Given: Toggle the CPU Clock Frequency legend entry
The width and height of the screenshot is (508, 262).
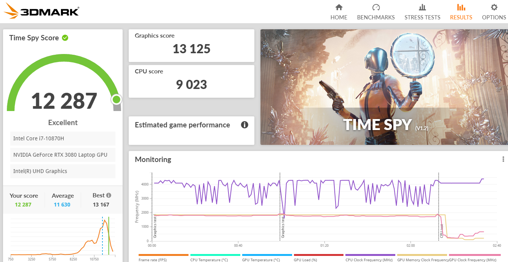Looking at the screenshot, I should pyautogui.click(x=371, y=258).
